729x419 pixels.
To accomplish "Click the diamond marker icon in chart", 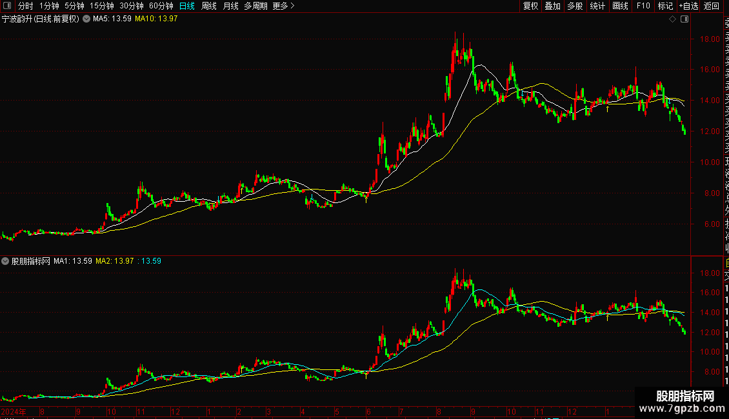I will coord(672,19).
